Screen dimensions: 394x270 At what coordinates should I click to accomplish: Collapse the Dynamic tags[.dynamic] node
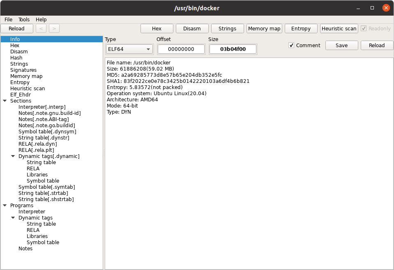coord(13,156)
